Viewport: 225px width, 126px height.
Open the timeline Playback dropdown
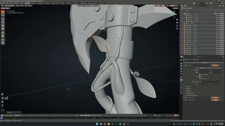coord(18,115)
